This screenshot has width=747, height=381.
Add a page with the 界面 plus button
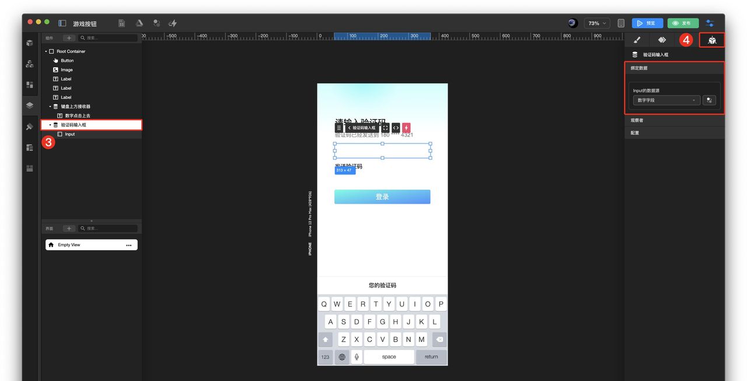tap(68, 228)
